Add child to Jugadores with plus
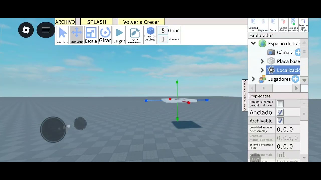 [296, 79]
